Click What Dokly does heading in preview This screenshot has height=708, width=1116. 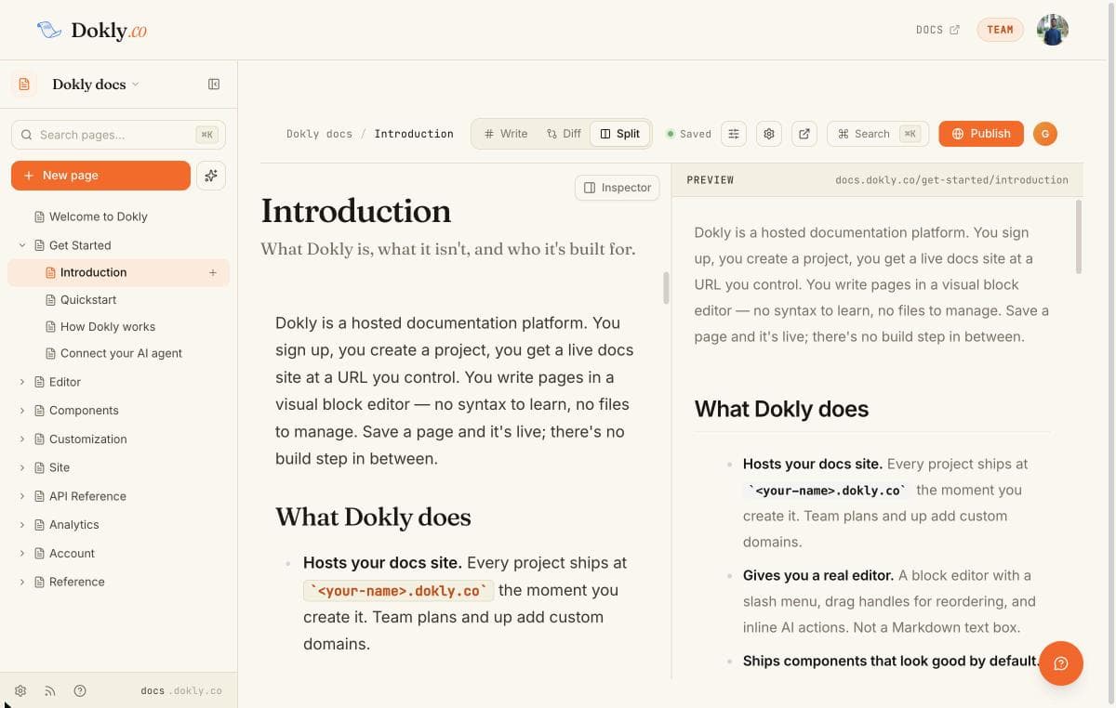pyautogui.click(x=781, y=409)
